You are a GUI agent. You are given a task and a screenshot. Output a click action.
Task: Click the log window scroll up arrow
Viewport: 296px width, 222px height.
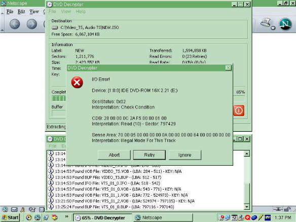(247, 154)
